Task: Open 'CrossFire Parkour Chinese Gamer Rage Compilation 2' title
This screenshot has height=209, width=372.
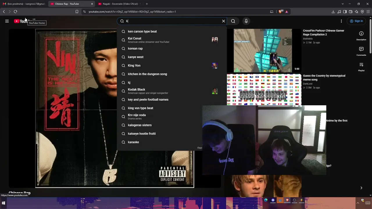Action: [323, 33]
